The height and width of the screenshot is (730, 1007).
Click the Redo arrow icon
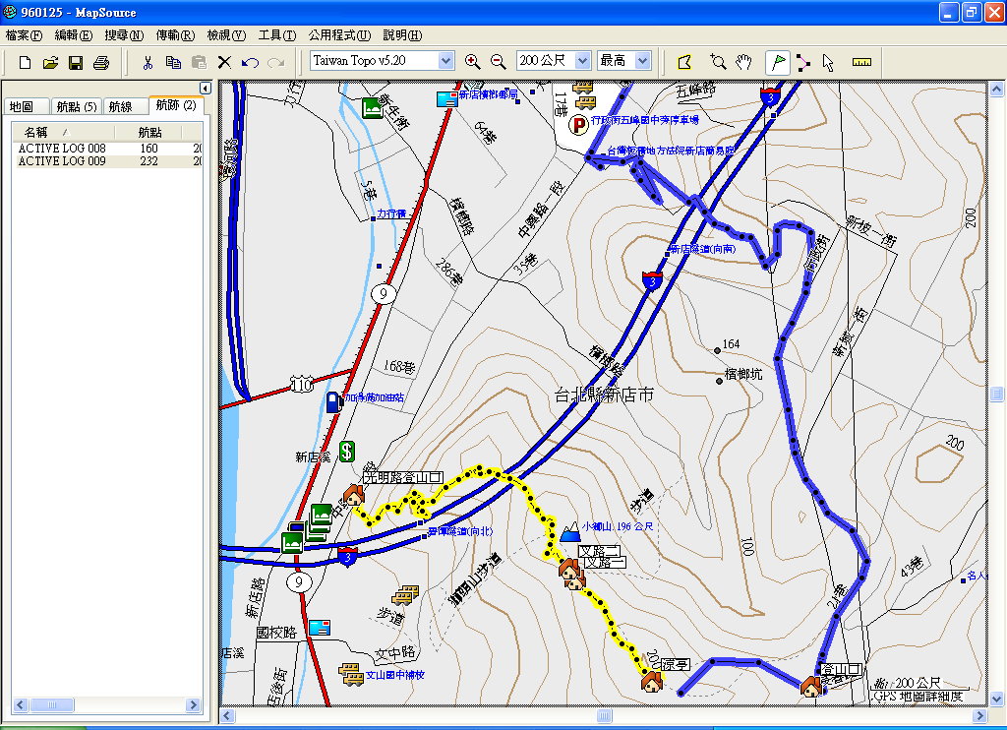pyautogui.click(x=276, y=62)
